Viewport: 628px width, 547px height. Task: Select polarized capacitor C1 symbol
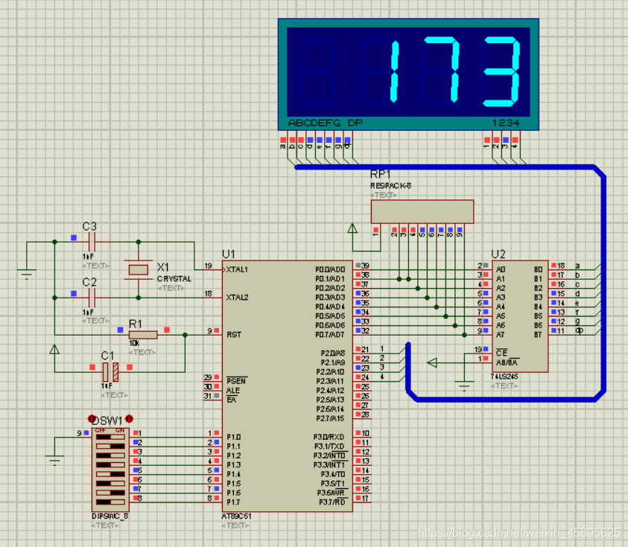(x=110, y=372)
